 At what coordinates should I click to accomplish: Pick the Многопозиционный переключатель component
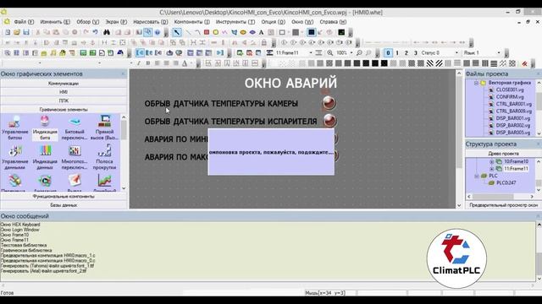(x=75, y=157)
